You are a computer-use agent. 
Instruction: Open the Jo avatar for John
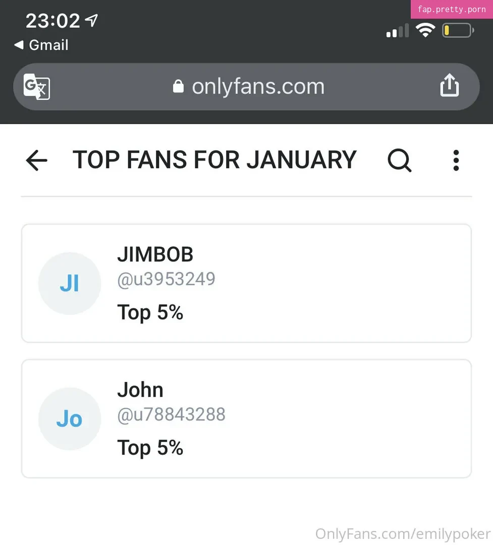click(70, 419)
